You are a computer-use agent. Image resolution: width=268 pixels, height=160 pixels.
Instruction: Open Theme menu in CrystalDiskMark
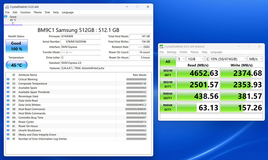[x=194, y=52]
